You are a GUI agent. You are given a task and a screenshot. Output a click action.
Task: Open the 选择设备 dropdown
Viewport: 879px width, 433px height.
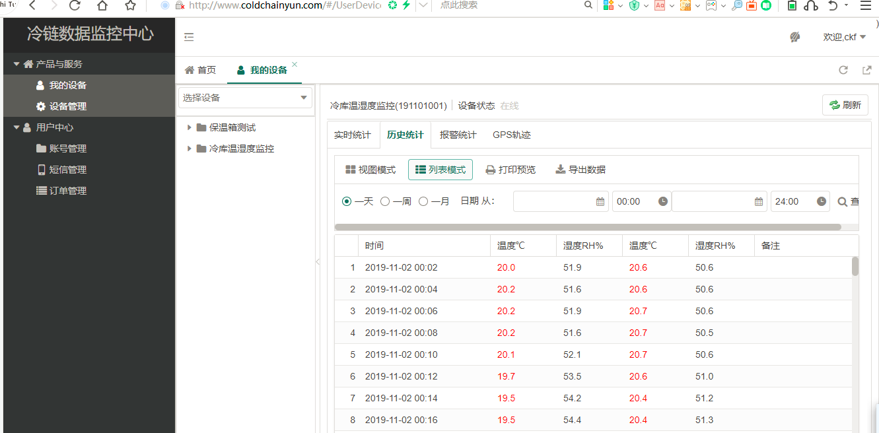click(246, 98)
